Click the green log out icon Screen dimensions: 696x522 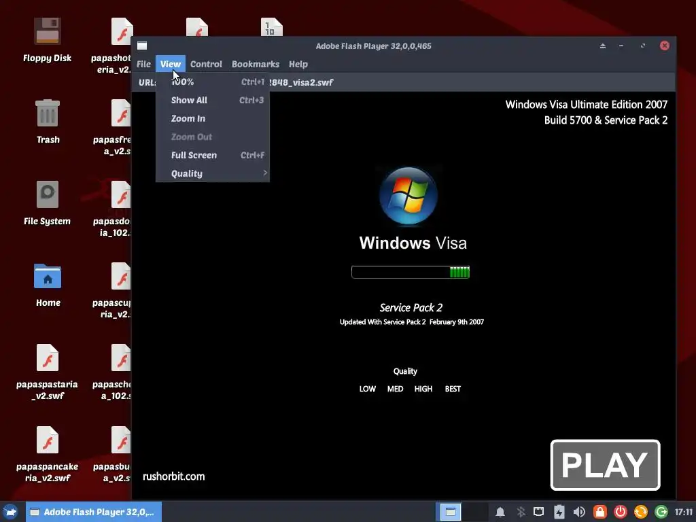(x=661, y=512)
